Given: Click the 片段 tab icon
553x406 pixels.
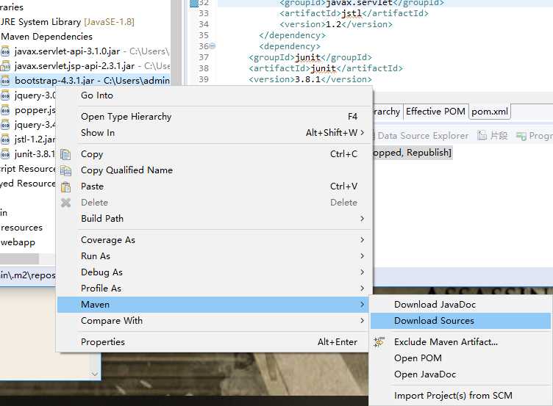Looking at the screenshot, I should (482, 136).
